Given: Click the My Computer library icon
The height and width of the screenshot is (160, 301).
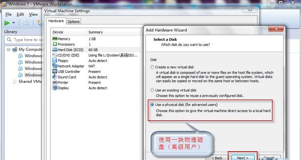Looking at the screenshot, I should pyautogui.click(x=14, y=50).
